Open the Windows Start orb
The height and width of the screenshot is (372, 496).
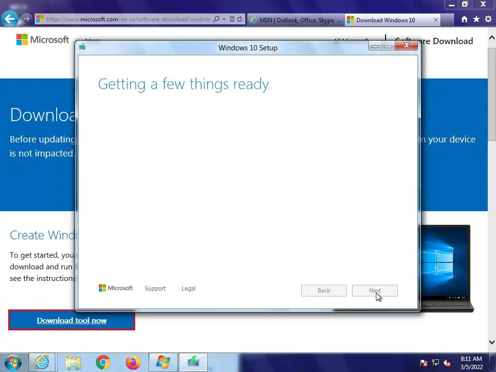pyautogui.click(x=13, y=362)
